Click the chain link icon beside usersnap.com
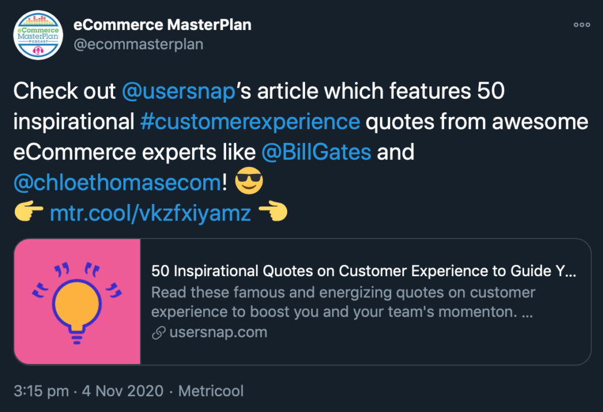The height and width of the screenshot is (412, 603). (x=158, y=333)
